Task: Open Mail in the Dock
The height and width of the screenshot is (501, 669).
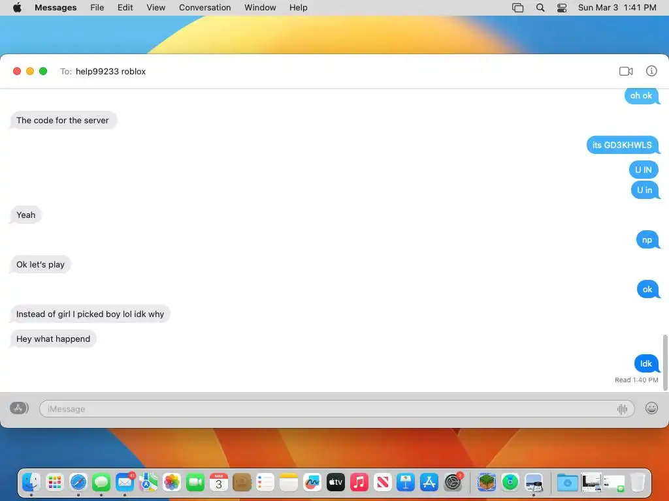Action: (125, 483)
